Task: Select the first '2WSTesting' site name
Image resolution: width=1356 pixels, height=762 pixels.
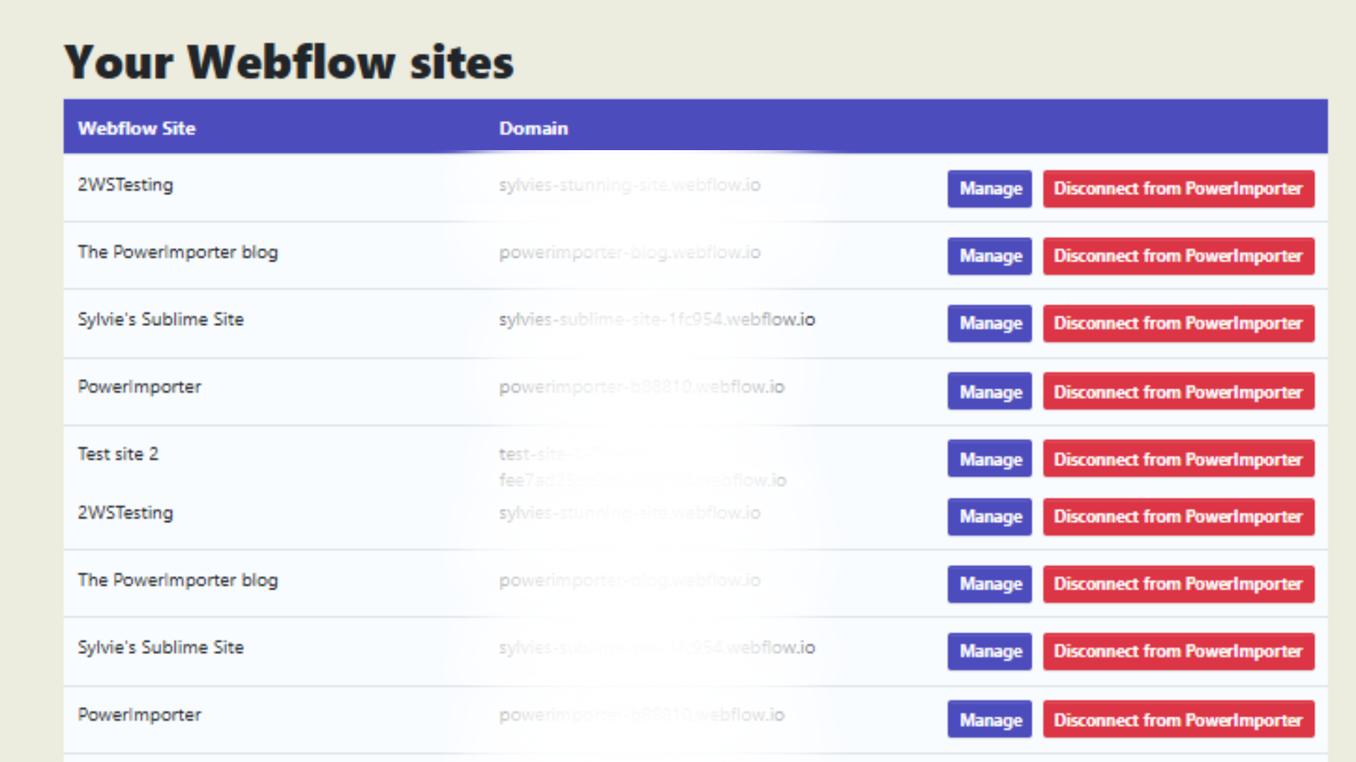Action: (126, 185)
